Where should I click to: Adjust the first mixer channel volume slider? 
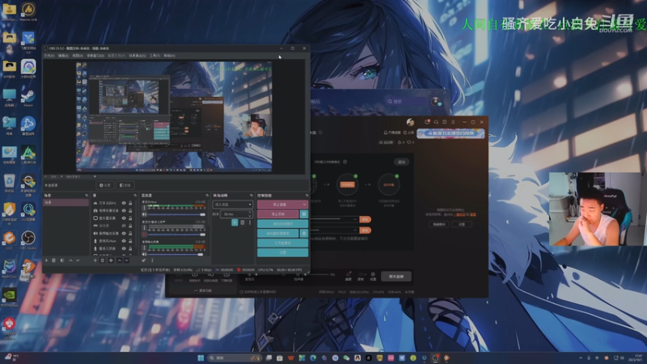pos(176,214)
